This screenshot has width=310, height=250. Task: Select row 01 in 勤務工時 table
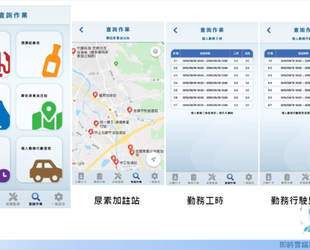tap(212, 61)
